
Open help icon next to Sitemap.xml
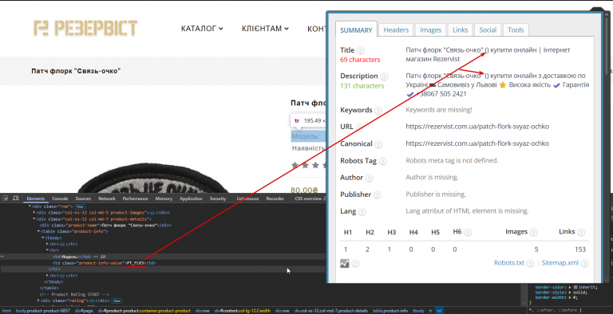pyautogui.click(x=584, y=264)
